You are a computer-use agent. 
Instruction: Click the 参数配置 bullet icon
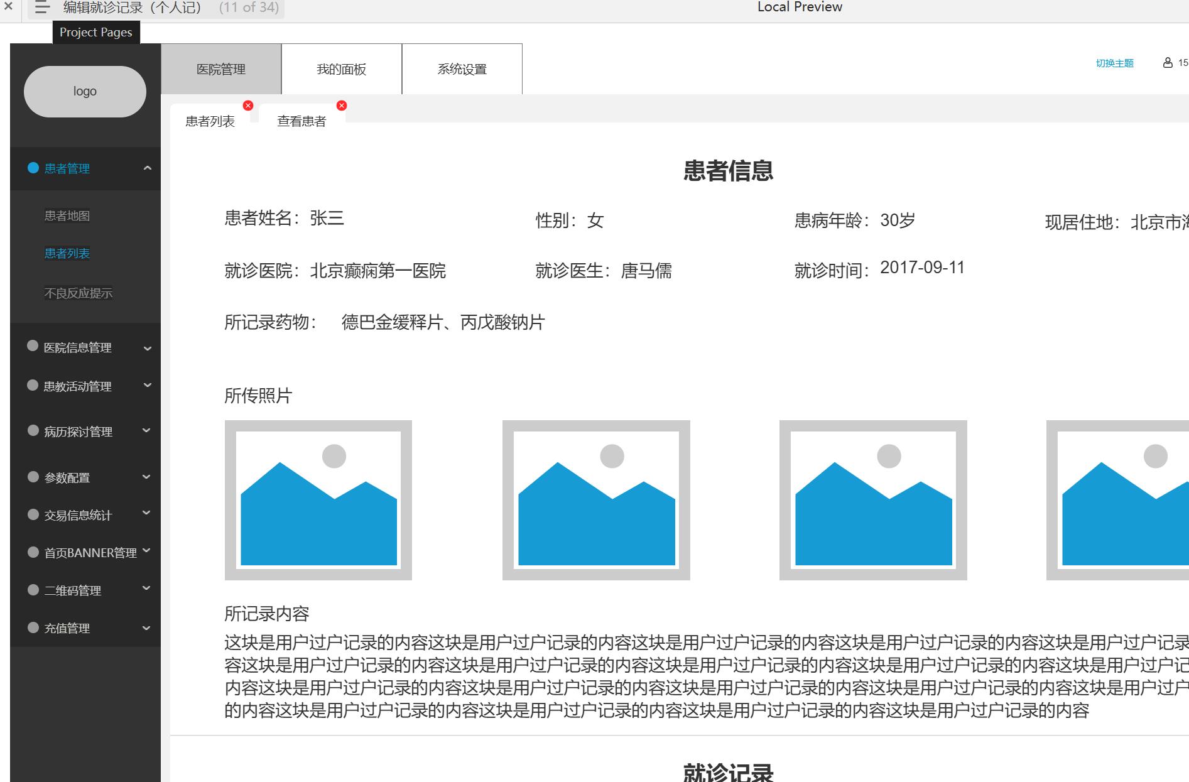tap(33, 477)
